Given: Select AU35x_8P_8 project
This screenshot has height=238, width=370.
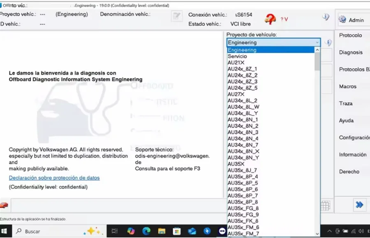Looking at the screenshot, I should (271, 202).
